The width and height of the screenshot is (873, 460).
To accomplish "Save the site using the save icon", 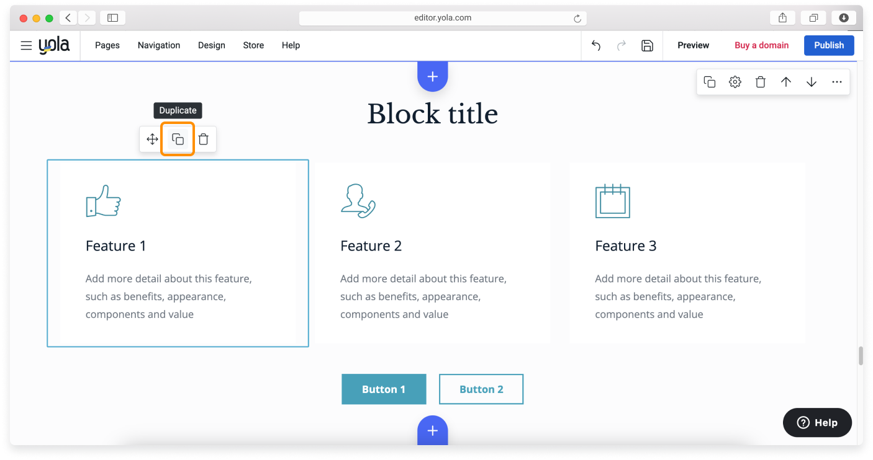I will click(647, 45).
